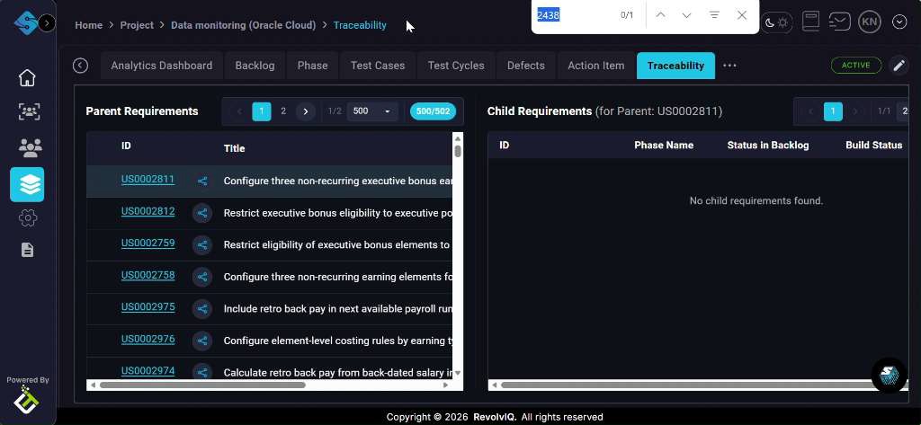Open the document icon in the sidebar
Image resolution: width=921 pixels, height=425 pixels.
click(x=28, y=250)
